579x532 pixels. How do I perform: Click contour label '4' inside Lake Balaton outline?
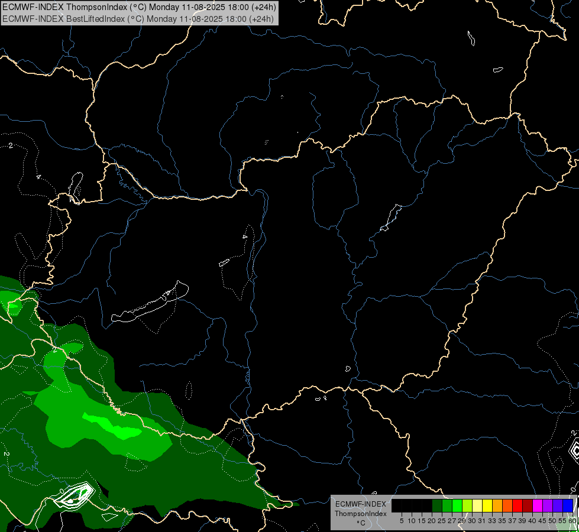pyautogui.click(x=168, y=293)
